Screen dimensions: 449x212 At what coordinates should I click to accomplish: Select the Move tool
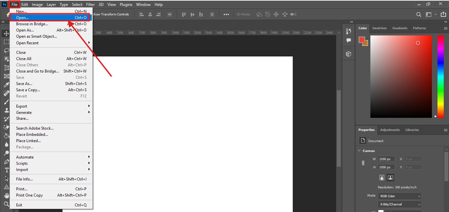pos(6,33)
